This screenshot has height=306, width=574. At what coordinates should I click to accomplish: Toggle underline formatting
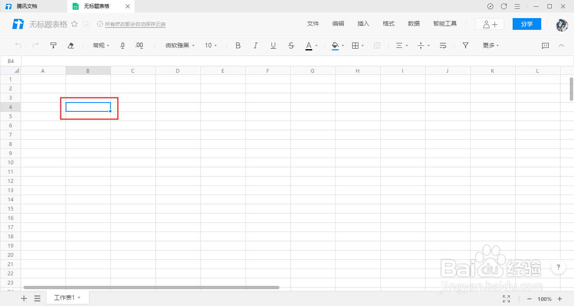click(x=273, y=45)
